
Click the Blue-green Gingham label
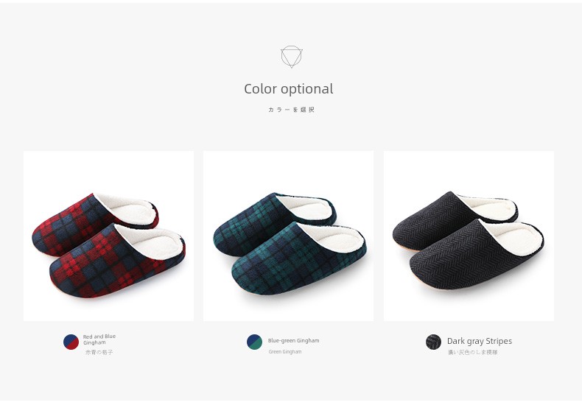click(x=293, y=340)
